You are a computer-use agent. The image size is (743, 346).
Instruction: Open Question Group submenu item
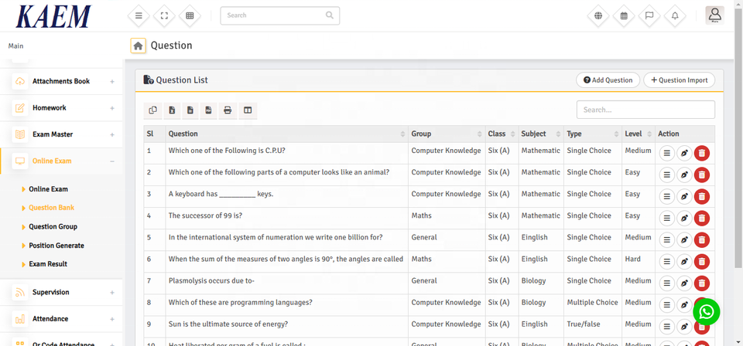pyautogui.click(x=53, y=226)
